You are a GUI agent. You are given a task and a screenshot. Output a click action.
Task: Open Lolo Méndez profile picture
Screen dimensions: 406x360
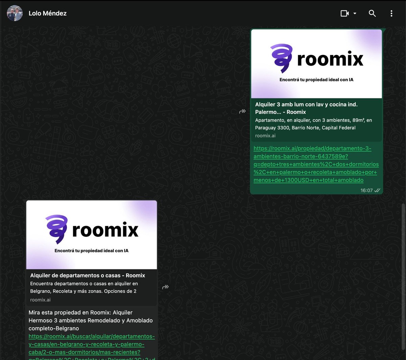(x=15, y=14)
